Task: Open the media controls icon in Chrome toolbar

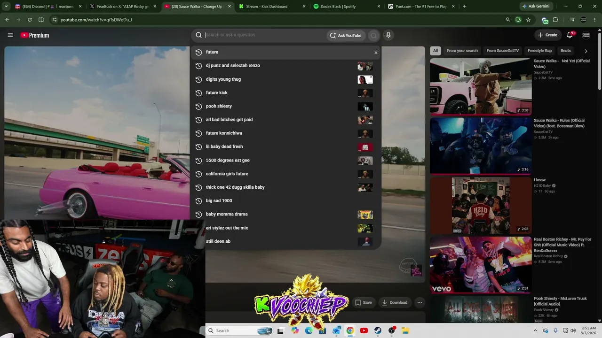Action: (x=572, y=20)
